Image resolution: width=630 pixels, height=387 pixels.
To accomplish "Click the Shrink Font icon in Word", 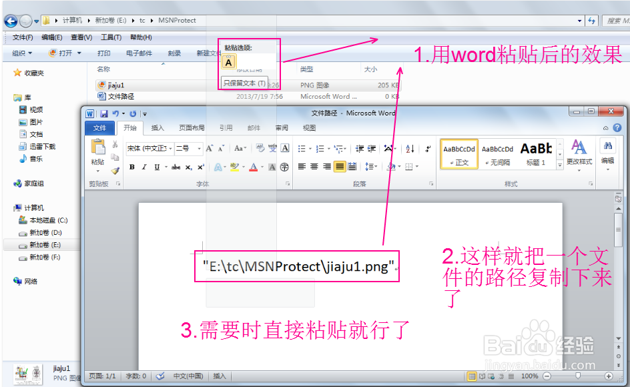I will [222, 148].
